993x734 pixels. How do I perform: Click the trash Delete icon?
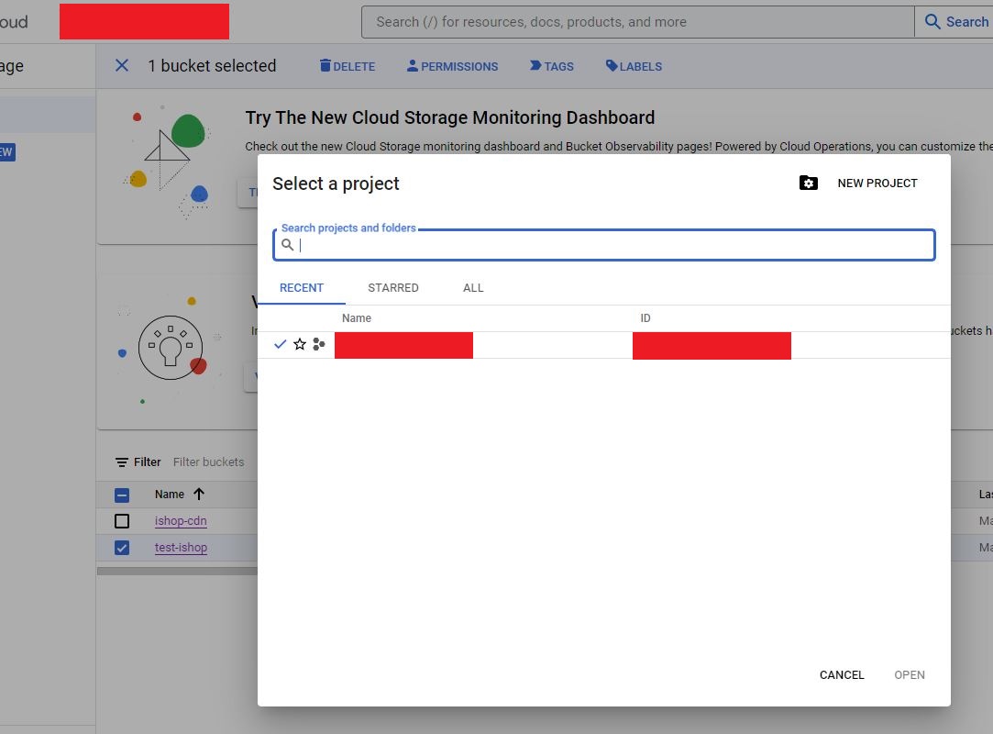pyautogui.click(x=325, y=66)
